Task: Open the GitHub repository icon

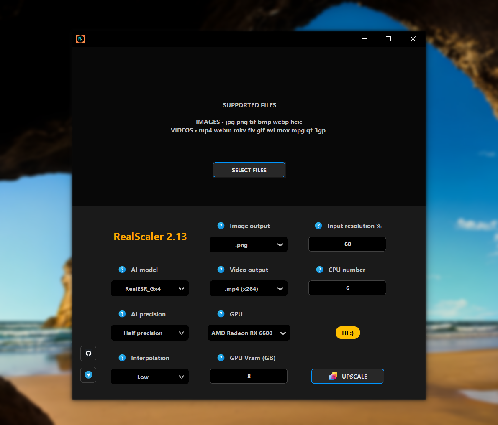Action: 88,353
